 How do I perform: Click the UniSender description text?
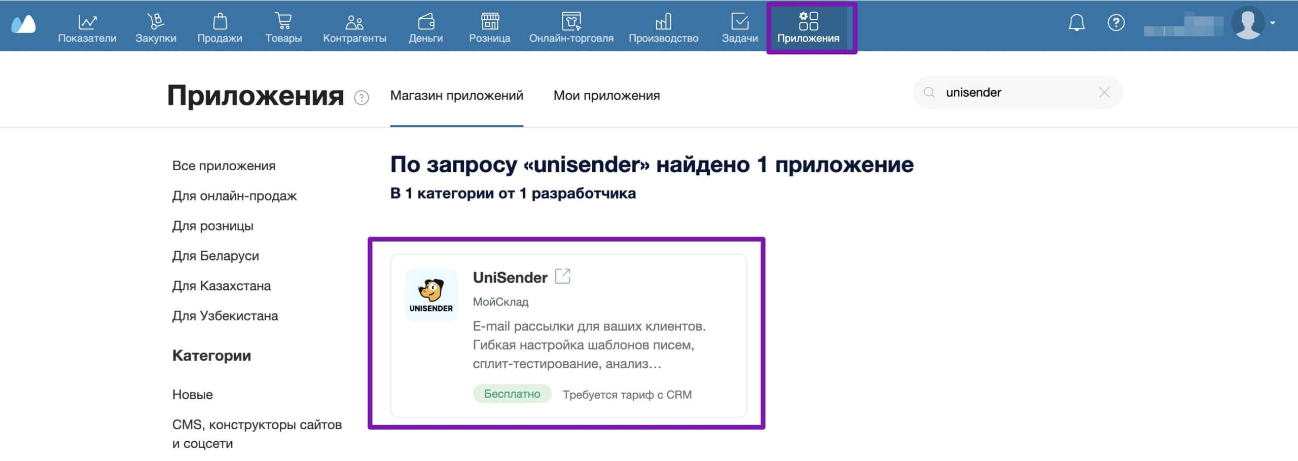click(589, 345)
